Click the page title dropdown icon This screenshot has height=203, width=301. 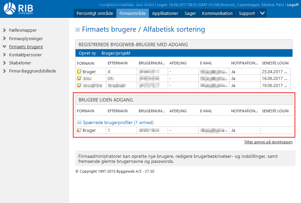tap(78, 30)
